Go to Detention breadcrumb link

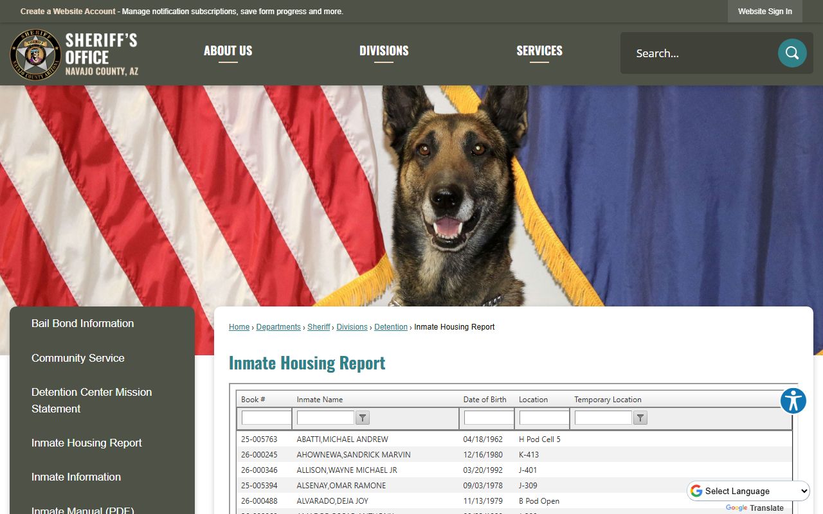(x=391, y=327)
